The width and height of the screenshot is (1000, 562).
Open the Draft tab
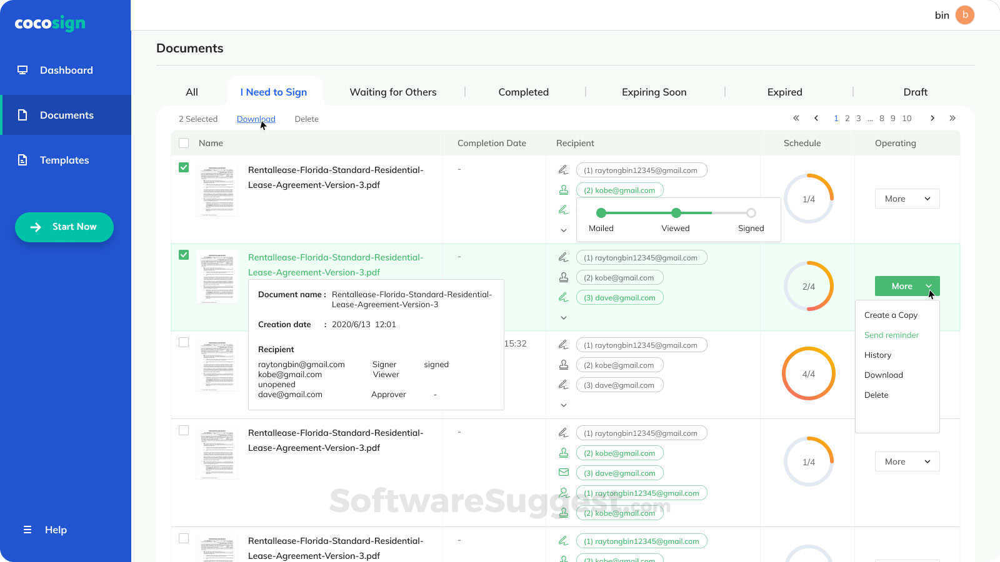coord(916,92)
